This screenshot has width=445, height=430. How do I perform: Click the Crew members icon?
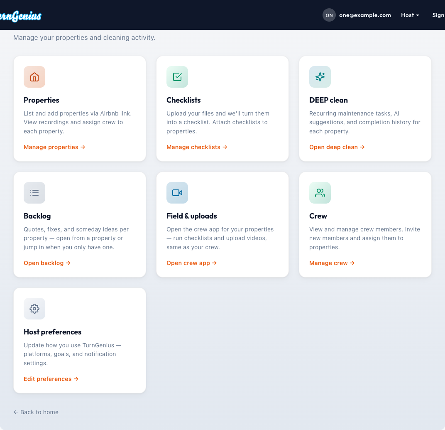coord(320,193)
